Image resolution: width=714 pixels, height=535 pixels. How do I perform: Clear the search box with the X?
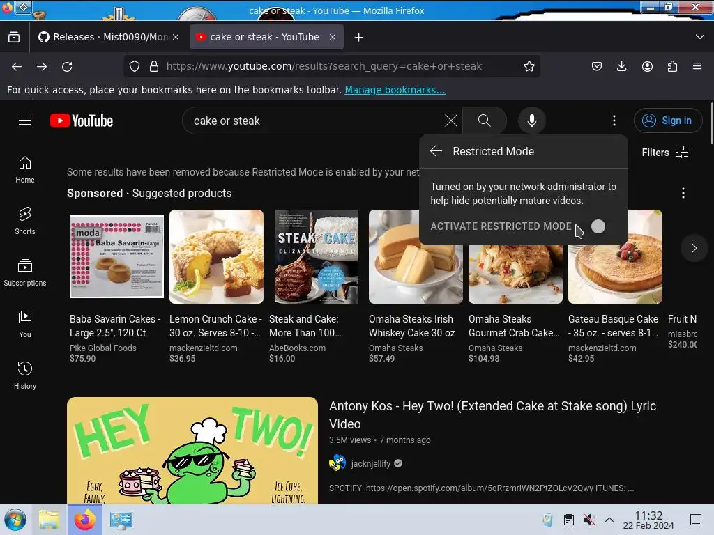click(x=451, y=121)
